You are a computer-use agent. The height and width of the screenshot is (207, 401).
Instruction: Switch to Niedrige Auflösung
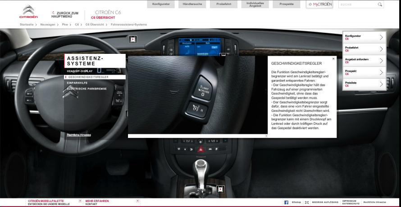point(325,202)
